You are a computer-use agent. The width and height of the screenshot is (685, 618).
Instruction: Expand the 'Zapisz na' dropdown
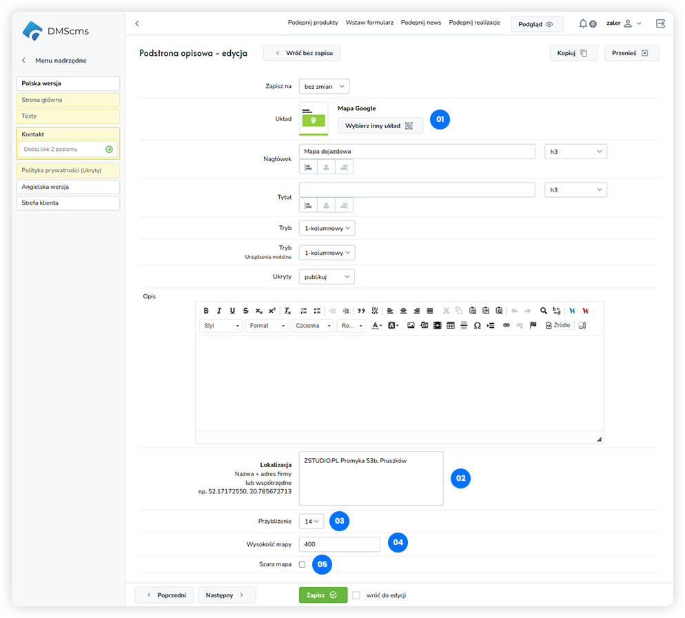325,86
